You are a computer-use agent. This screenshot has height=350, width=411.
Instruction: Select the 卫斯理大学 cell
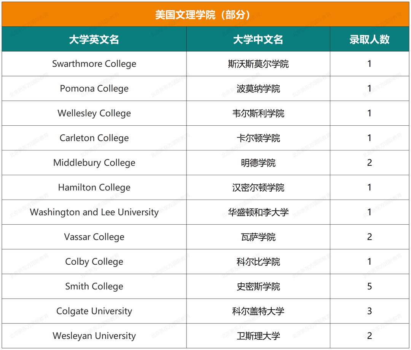click(x=258, y=336)
